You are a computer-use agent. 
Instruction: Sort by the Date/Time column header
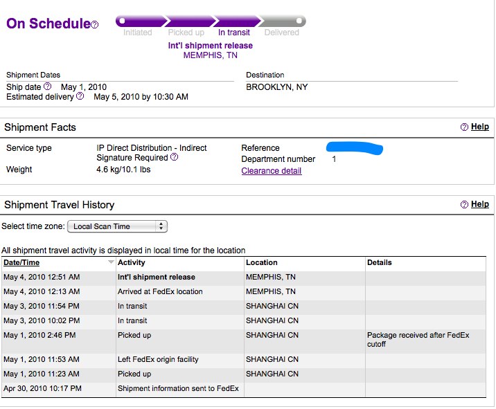21,262
